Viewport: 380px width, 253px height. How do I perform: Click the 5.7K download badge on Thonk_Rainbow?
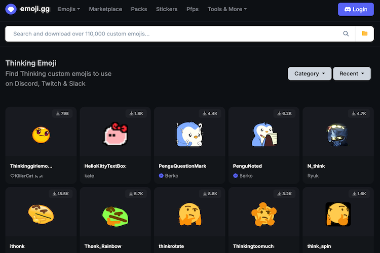pos(136,194)
